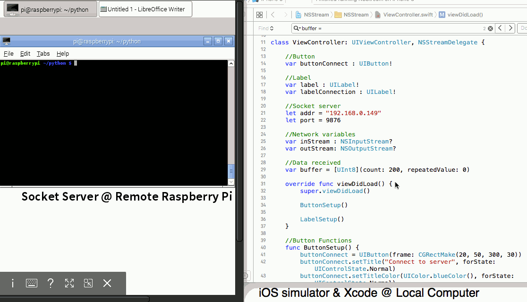Open viewDidLoad() method list in jump bar
The height and width of the screenshot is (302, 527).
[461, 15]
